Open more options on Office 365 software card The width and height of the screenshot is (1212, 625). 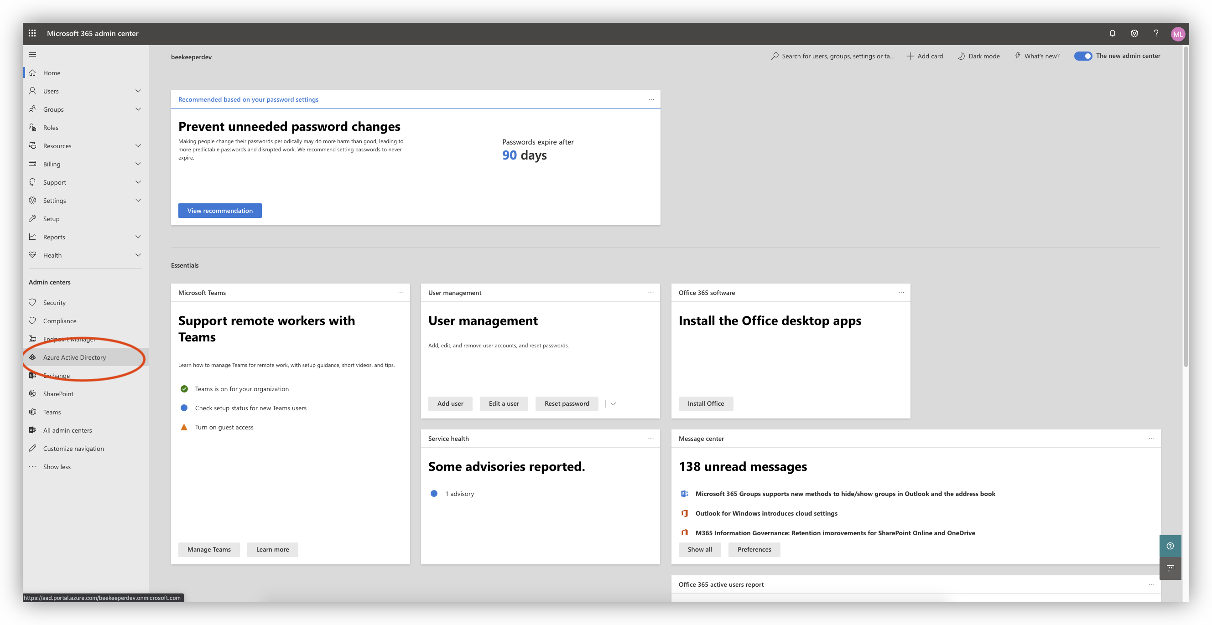click(x=901, y=293)
